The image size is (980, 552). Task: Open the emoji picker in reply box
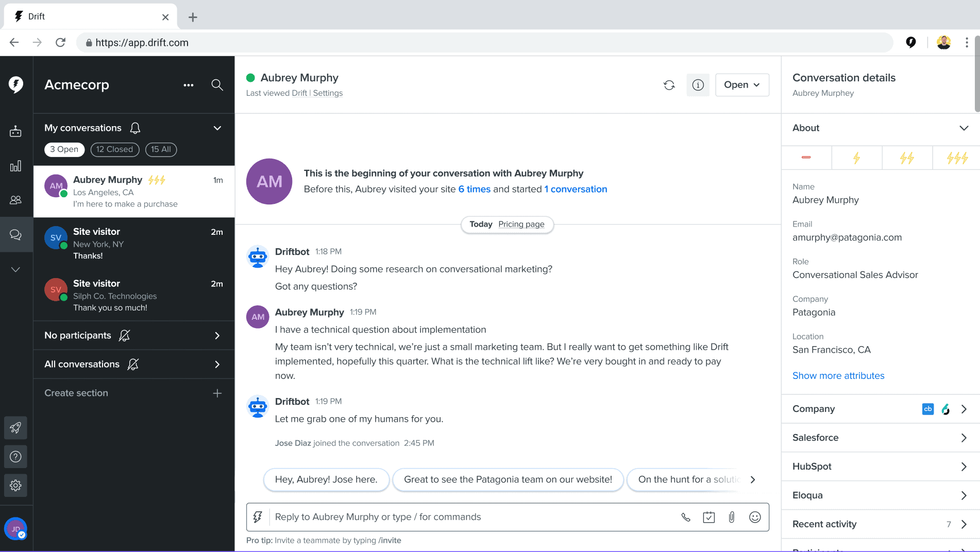point(755,517)
